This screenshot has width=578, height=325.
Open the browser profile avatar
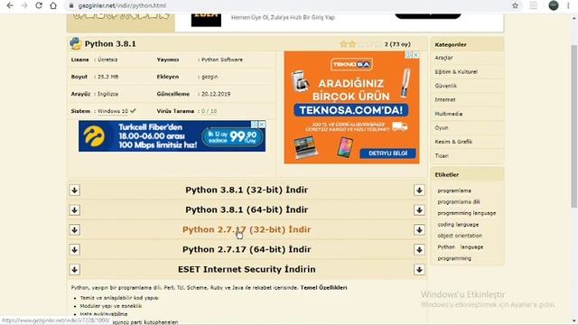click(554, 5)
